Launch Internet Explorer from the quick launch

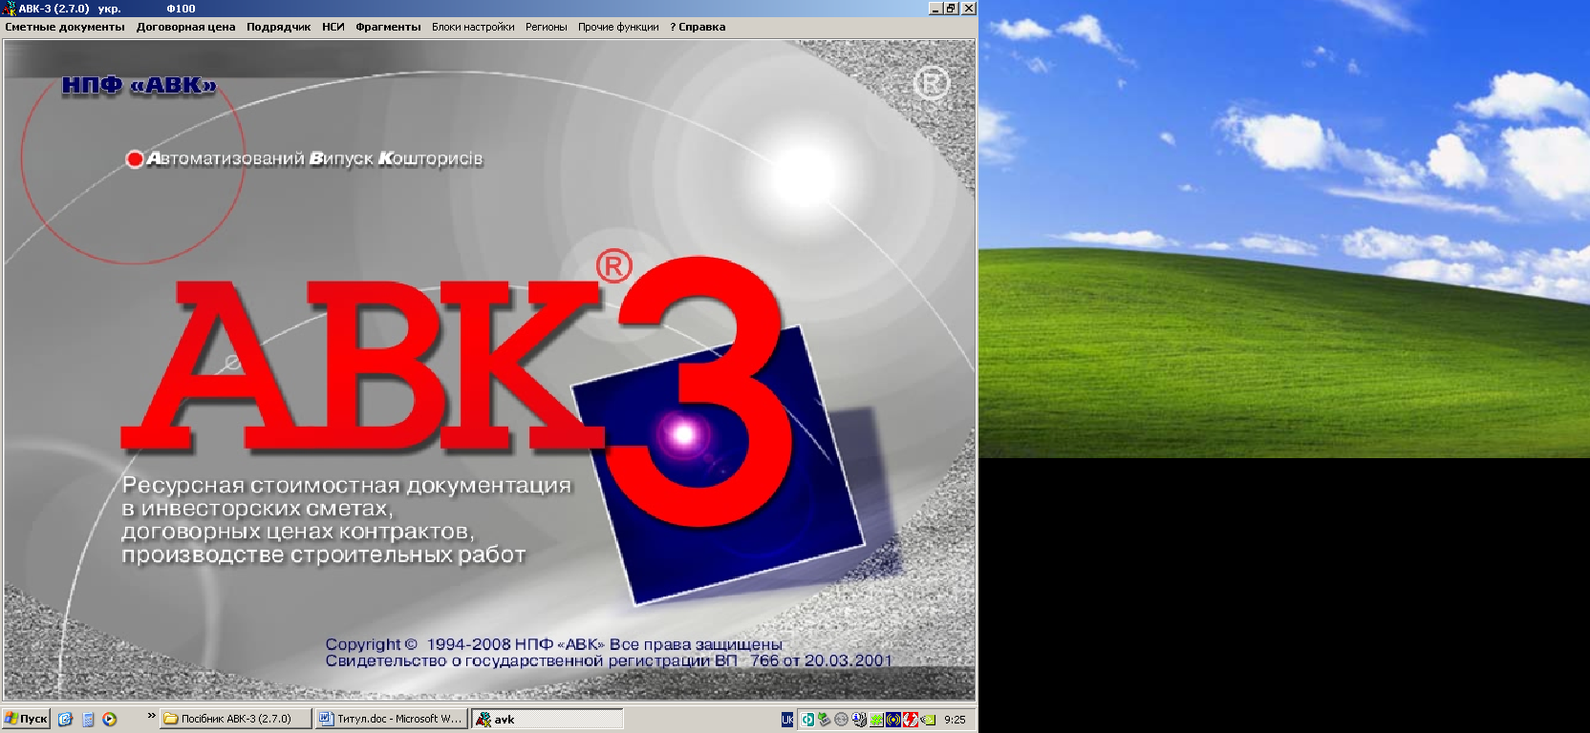(x=65, y=720)
